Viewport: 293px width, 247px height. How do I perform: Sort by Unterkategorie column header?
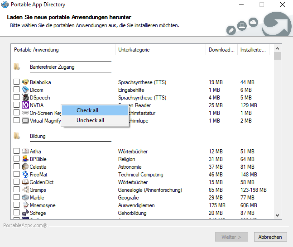(160, 50)
